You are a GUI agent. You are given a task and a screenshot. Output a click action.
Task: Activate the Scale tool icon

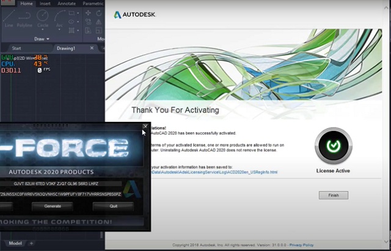99,30
